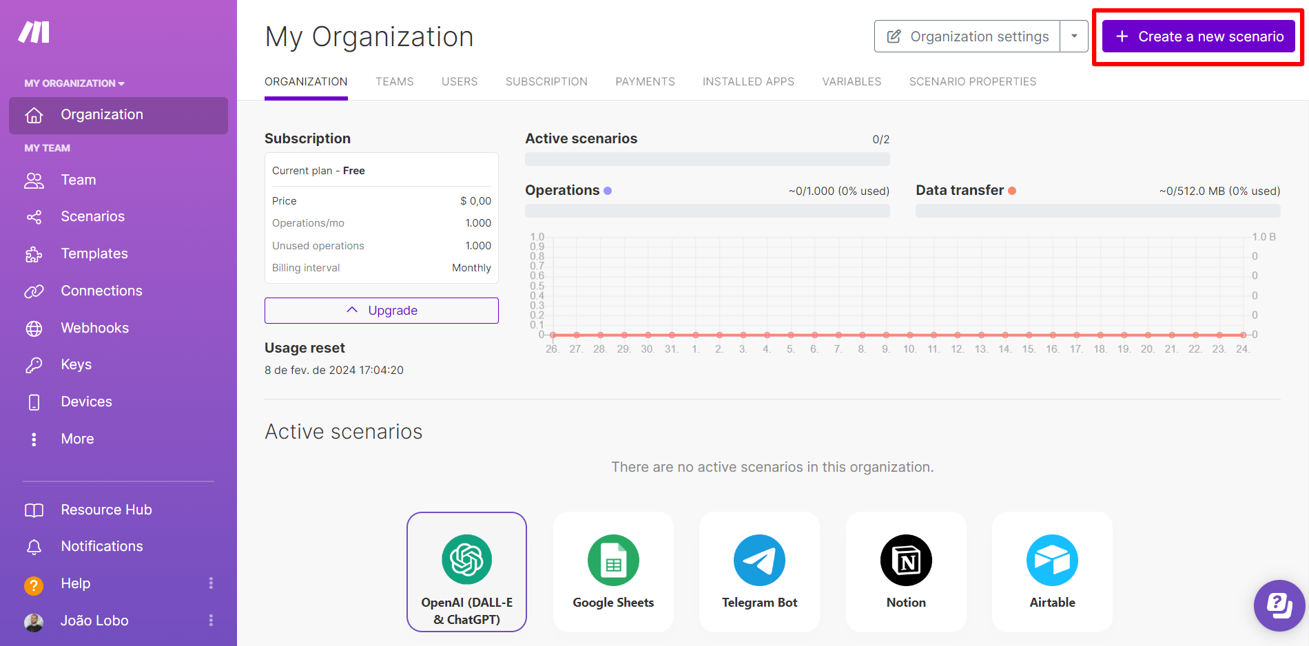The height and width of the screenshot is (646, 1309).
Task: Open the Google Sheets app card
Action: 613,572
